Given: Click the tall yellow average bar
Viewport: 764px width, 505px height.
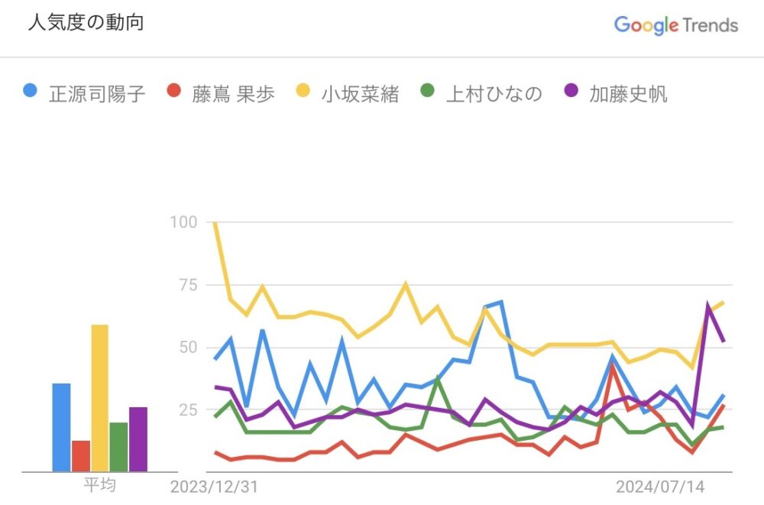Looking at the screenshot, I should 99,398.
